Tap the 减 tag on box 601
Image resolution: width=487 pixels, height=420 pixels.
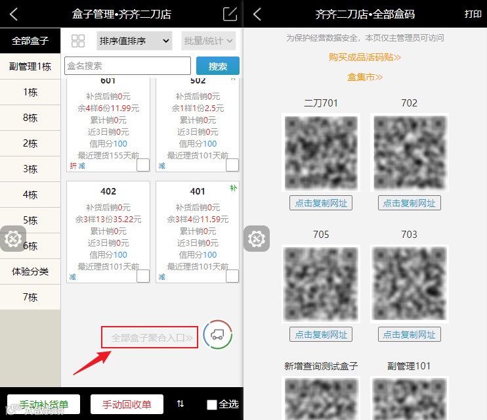(x=81, y=166)
